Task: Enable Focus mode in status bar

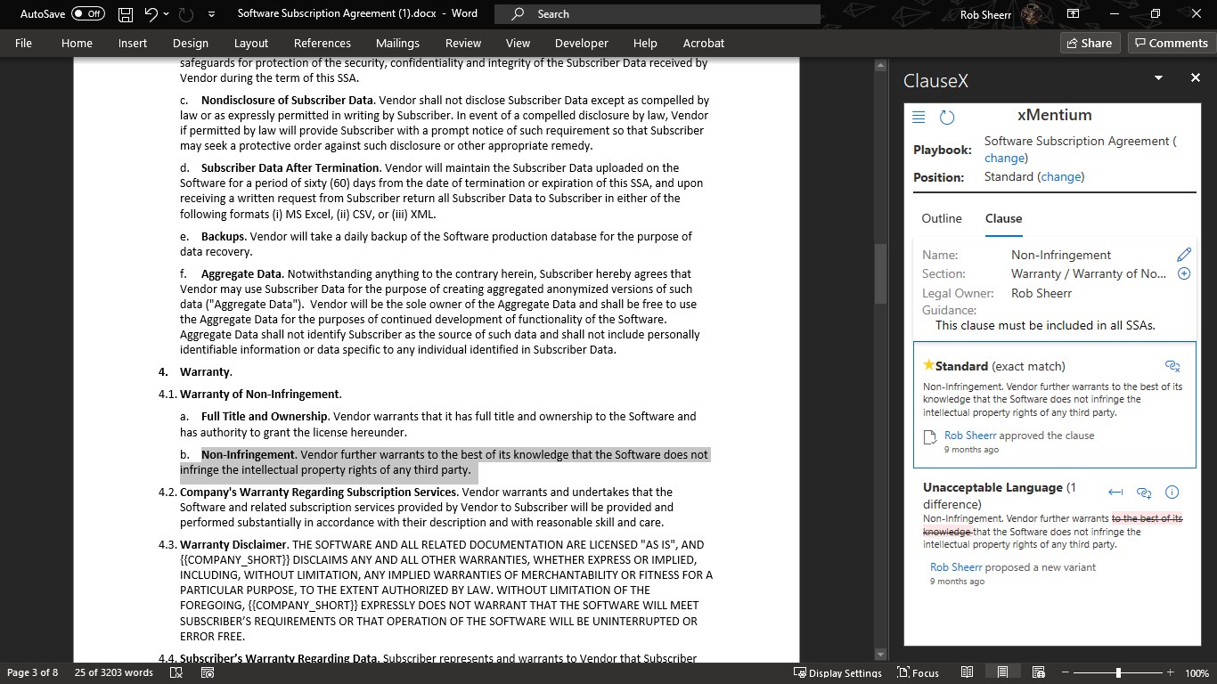Action: tap(918, 672)
